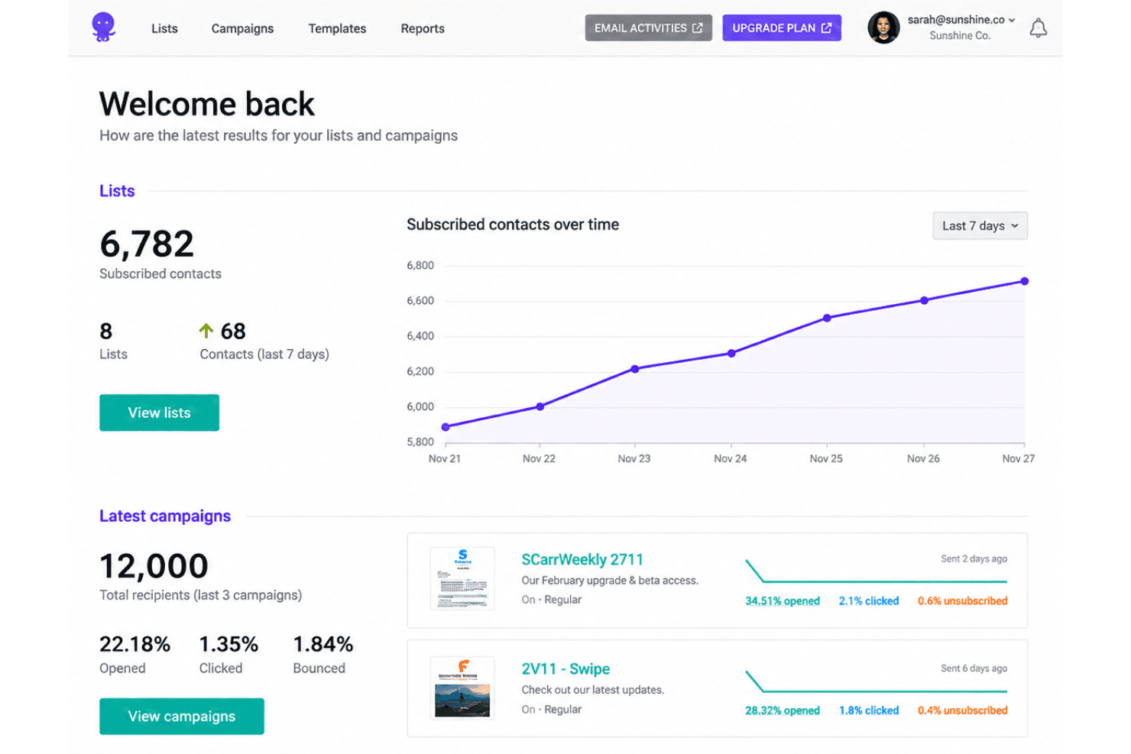1131x754 pixels.
Task: Click the Nov 22 chart data point
Action: (x=540, y=406)
